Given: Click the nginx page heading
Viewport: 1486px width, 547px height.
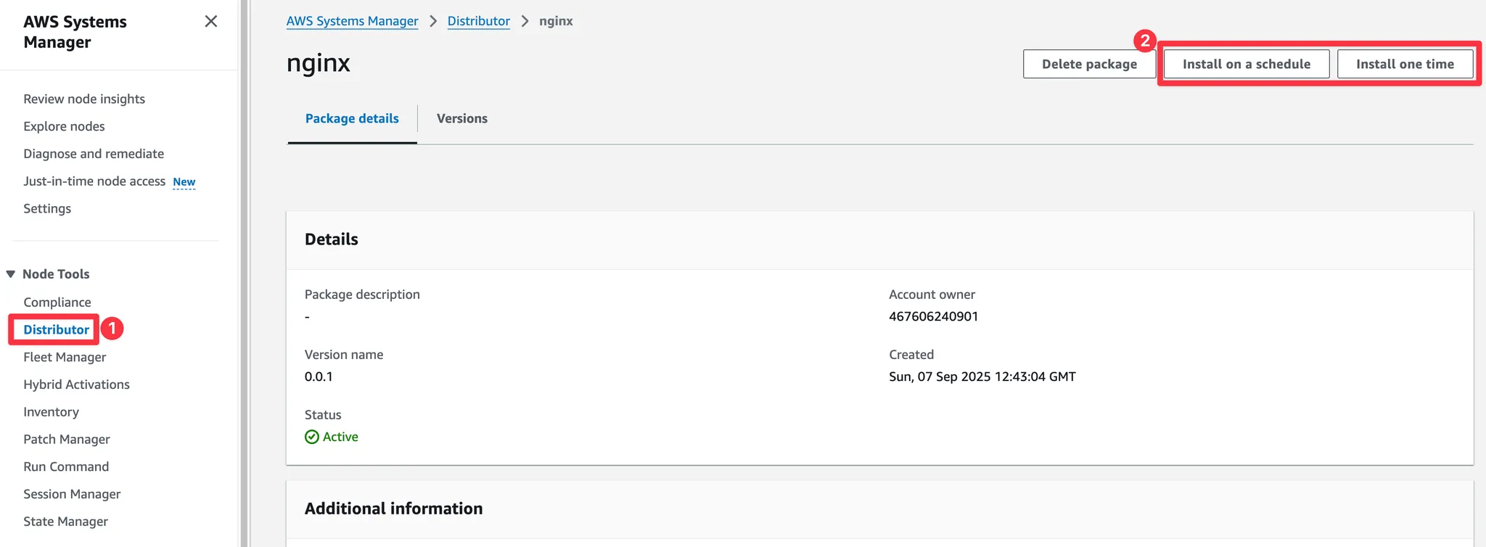Looking at the screenshot, I should (319, 64).
